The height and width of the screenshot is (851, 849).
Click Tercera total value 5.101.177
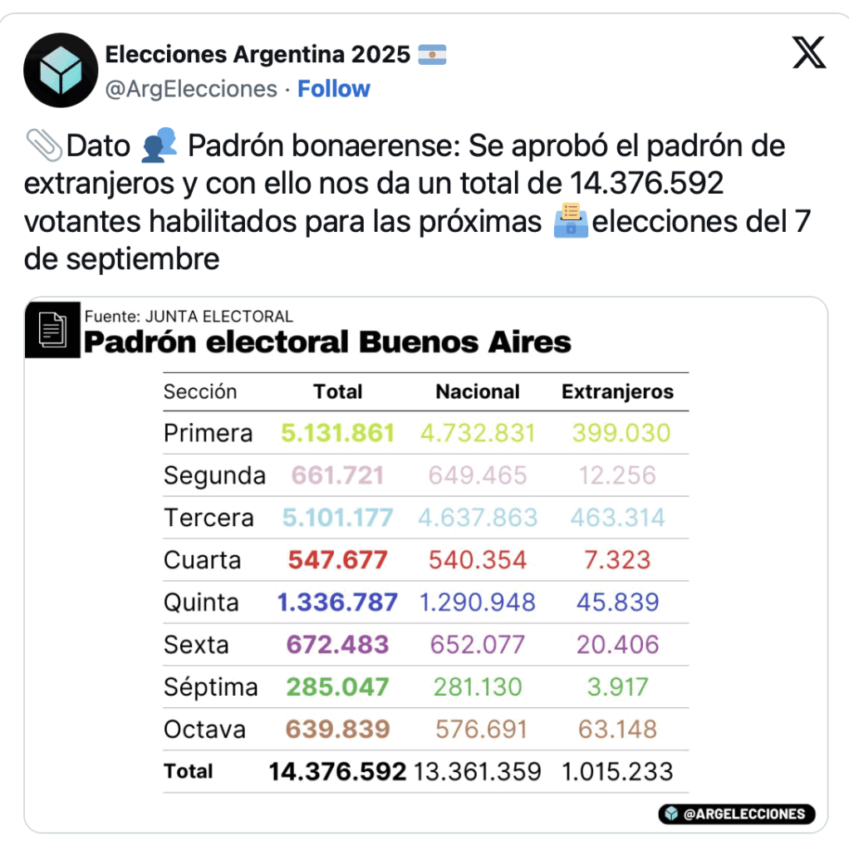(x=337, y=518)
